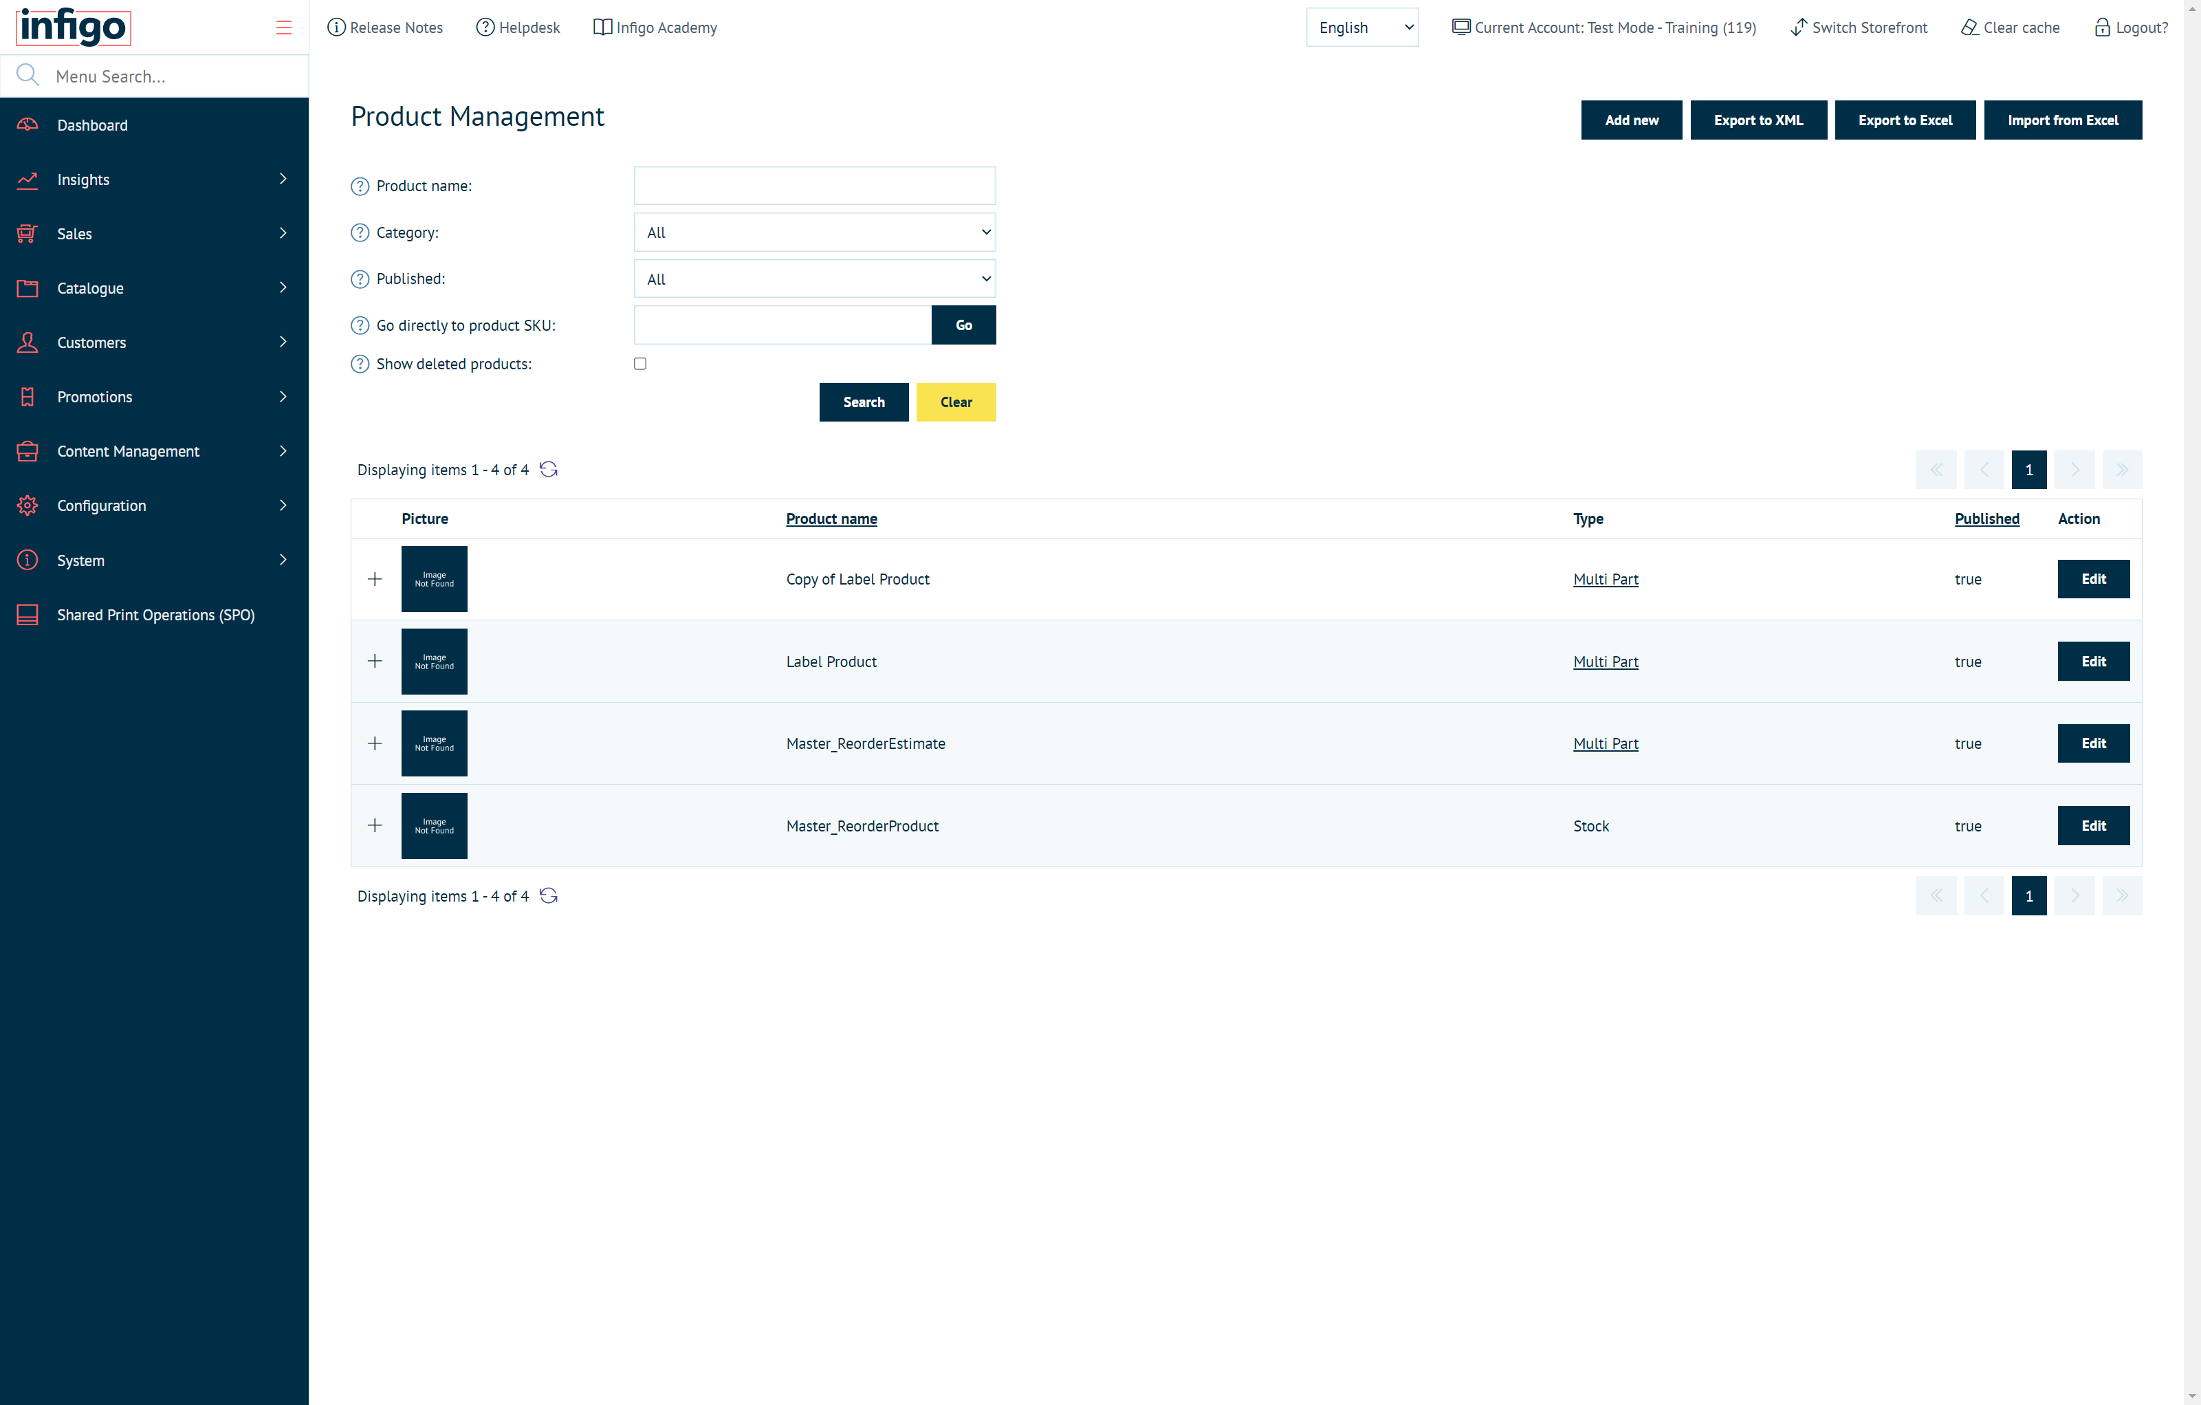Click the Catalogue folder icon
Viewport: 2201px width, 1405px height.
point(28,288)
